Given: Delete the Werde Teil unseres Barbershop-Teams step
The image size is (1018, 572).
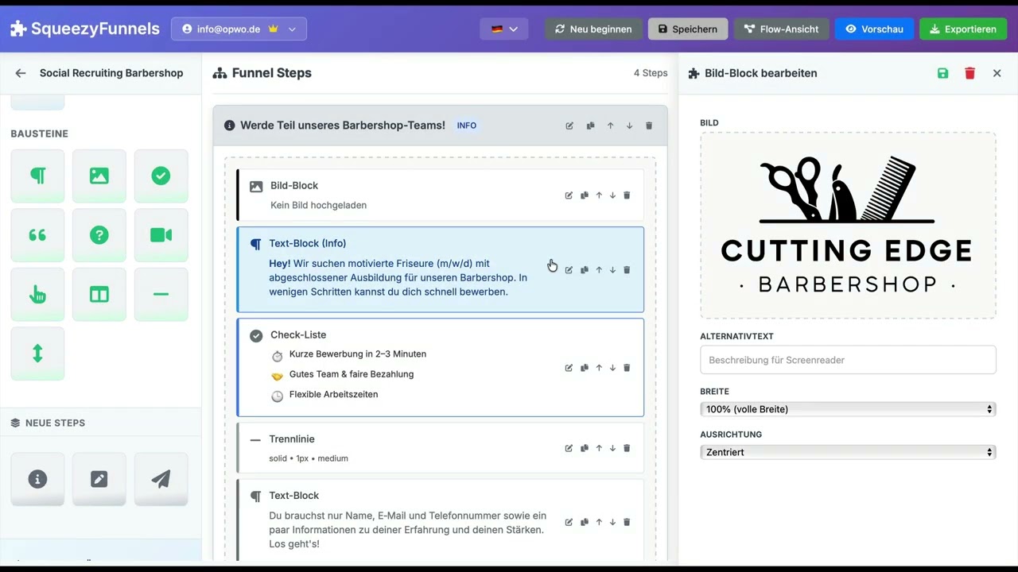Looking at the screenshot, I should tap(649, 126).
